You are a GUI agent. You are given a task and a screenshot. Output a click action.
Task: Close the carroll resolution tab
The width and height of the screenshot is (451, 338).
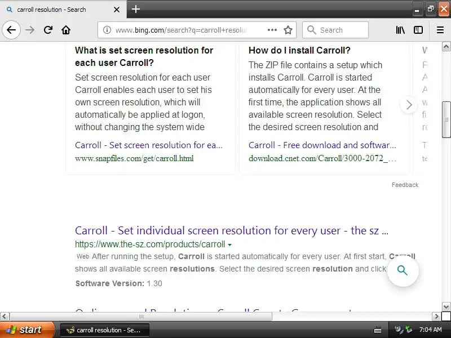click(117, 10)
